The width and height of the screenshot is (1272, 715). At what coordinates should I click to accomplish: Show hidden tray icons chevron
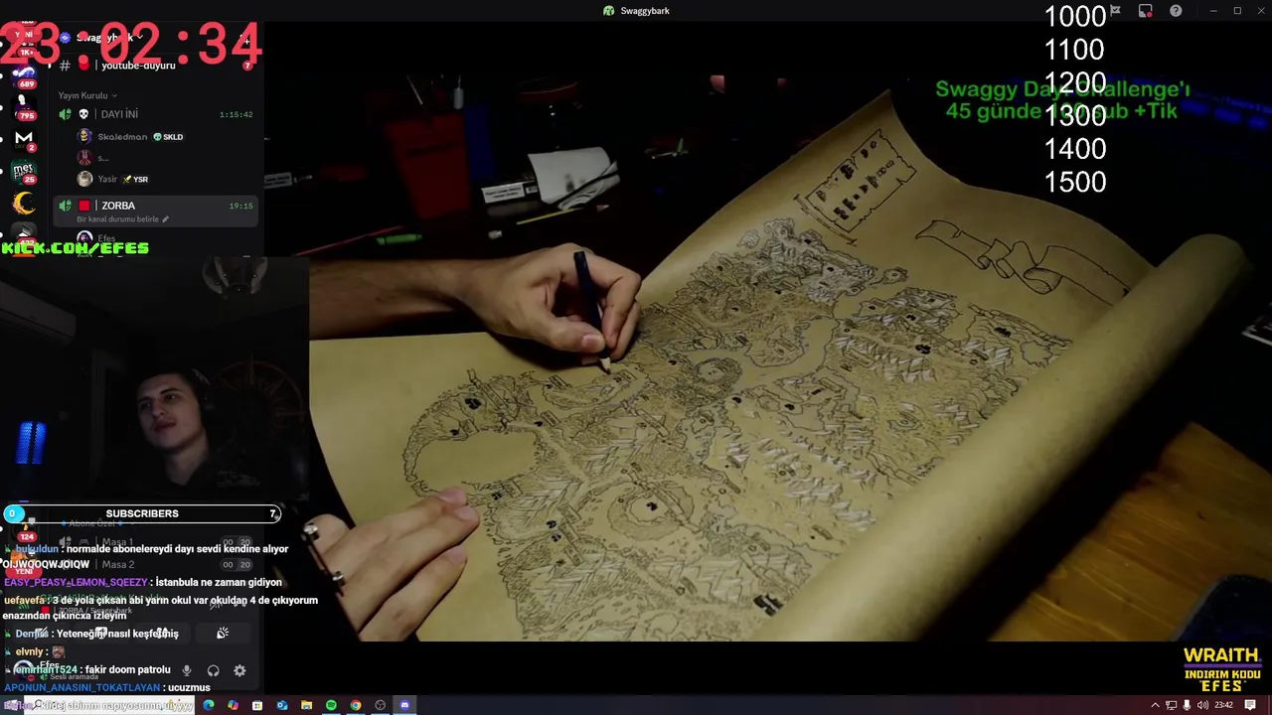1155,705
